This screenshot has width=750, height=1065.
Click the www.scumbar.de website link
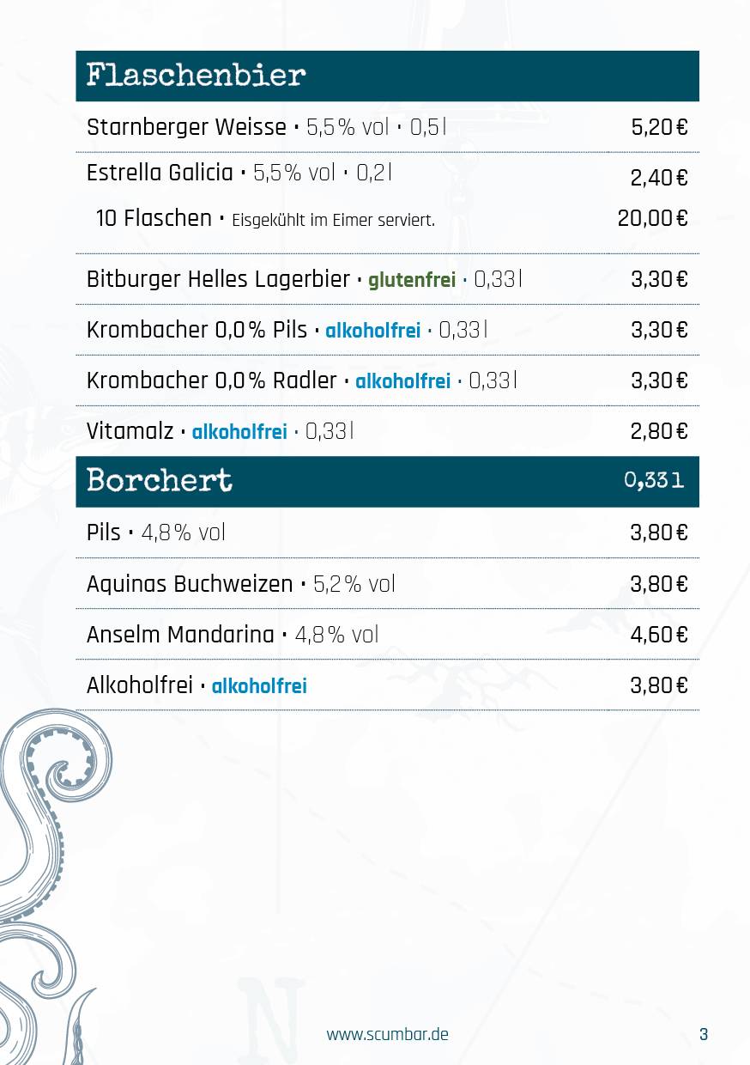(387, 1034)
